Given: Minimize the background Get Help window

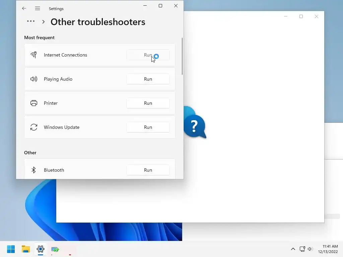Looking at the screenshot, I should coord(285,16).
